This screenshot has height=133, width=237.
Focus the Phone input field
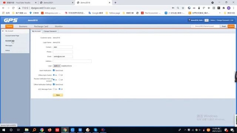tap(63, 52)
